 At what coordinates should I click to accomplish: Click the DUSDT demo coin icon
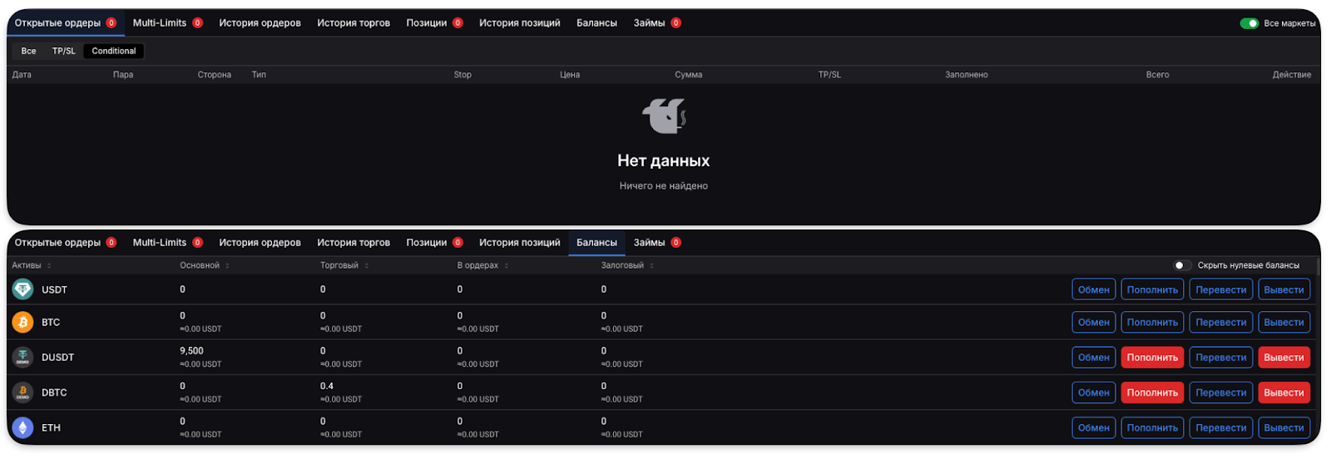(22, 358)
